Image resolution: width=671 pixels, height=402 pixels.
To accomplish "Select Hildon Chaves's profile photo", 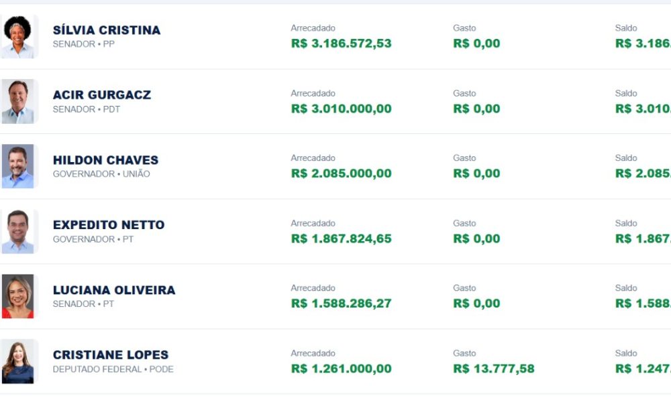I will coord(18,167).
